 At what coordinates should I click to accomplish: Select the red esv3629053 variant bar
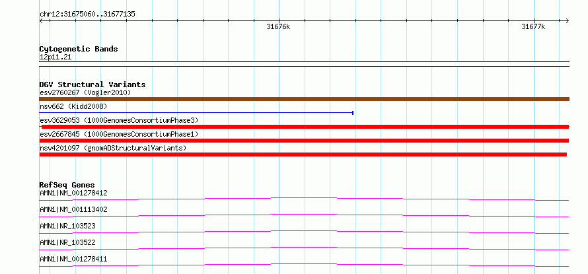[305, 127]
